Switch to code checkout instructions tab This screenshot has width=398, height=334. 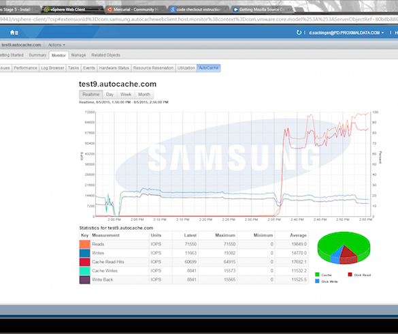pyautogui.click(x=198, y=10)
